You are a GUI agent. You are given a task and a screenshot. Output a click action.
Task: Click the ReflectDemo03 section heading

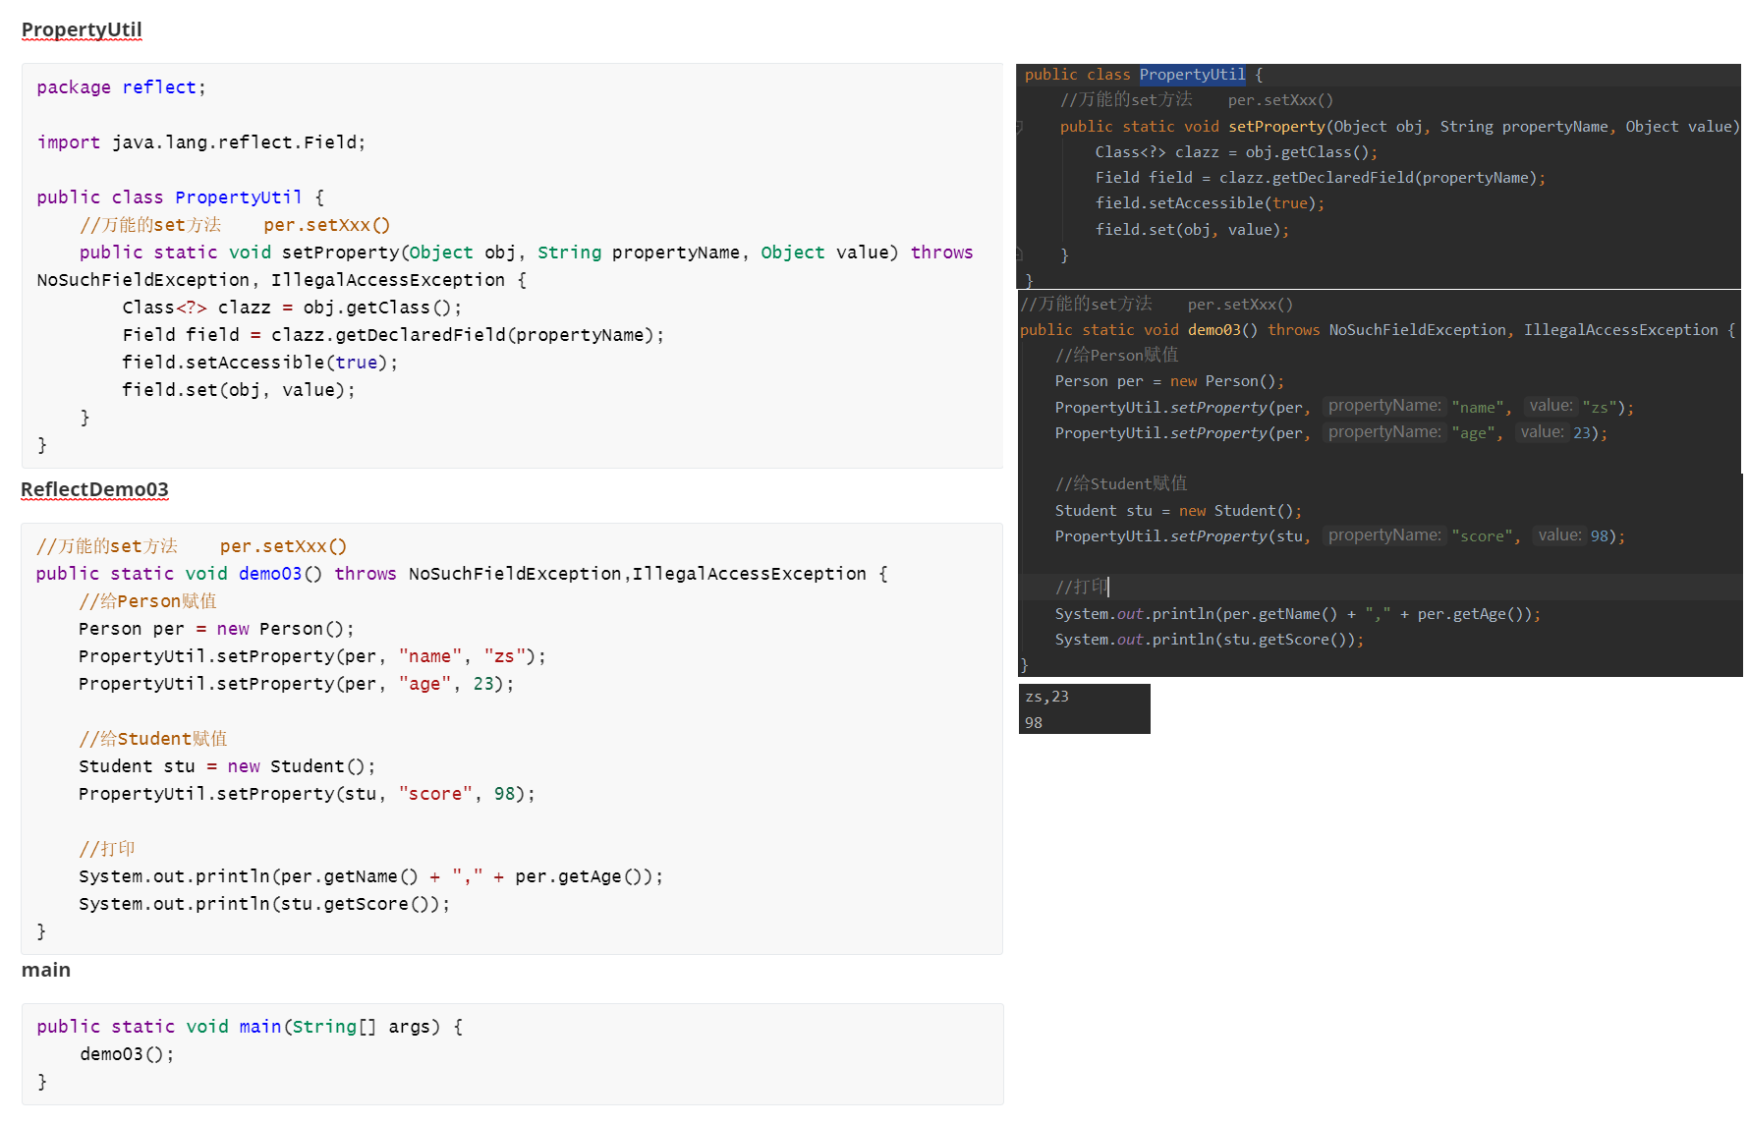[94, 489]
